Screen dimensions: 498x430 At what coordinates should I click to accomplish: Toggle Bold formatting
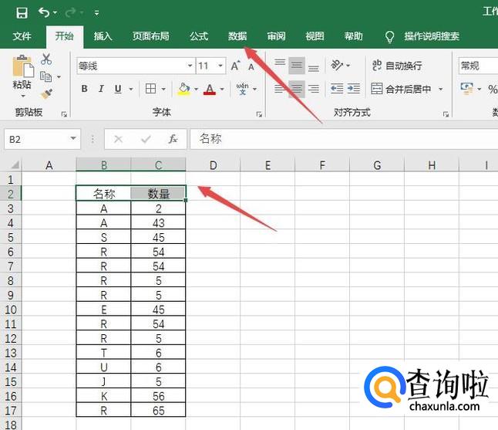tap(85, 89)
